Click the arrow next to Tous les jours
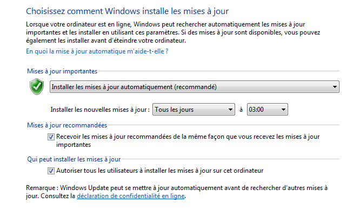 [x=230, y=110]
